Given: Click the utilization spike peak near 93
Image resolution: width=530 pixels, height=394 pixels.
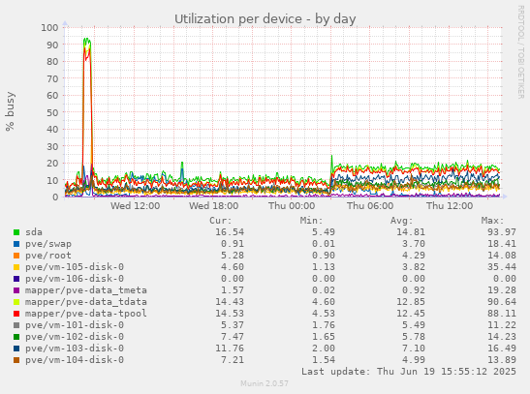Looking at the screenshot, I should coord(87,40).
